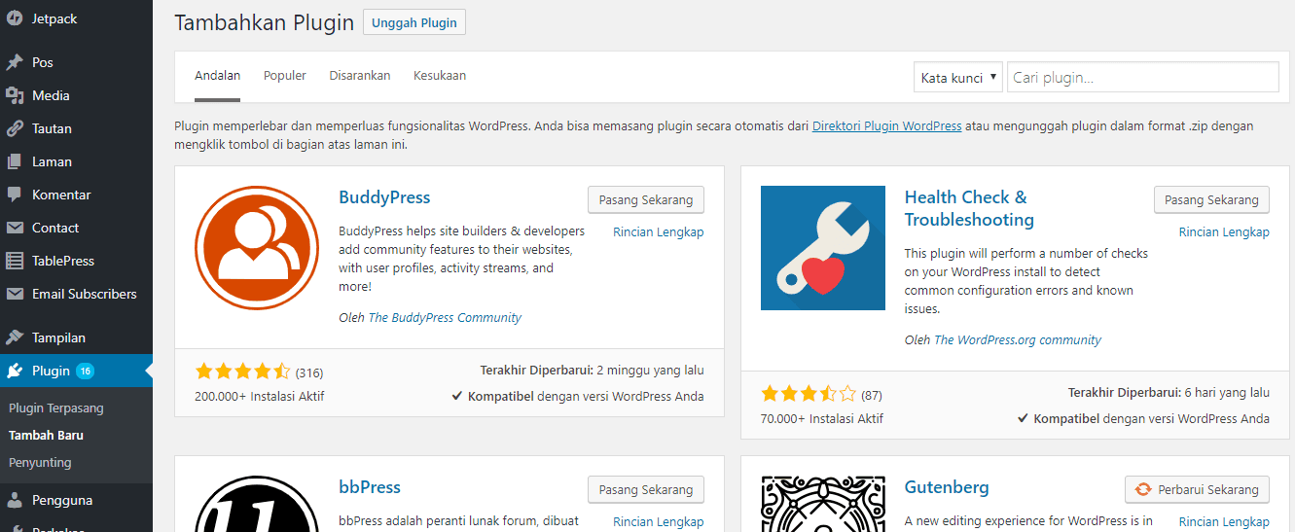The image size is (1295, 532).
Task: Click the Media icon in sidebar
Action: click(x=15, y=95)
